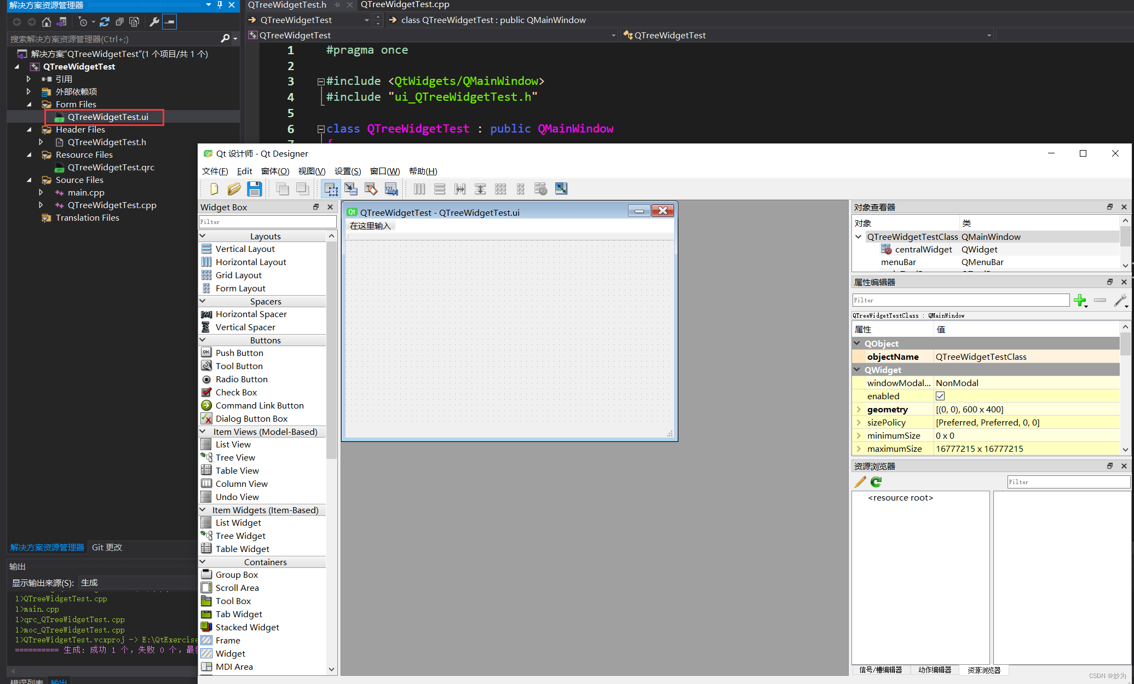Image resolution: width=1134 pixels, height=684 pixels.
Task: Click the sync/refresh icon in Solution Explorer
Action: point(105,22)
